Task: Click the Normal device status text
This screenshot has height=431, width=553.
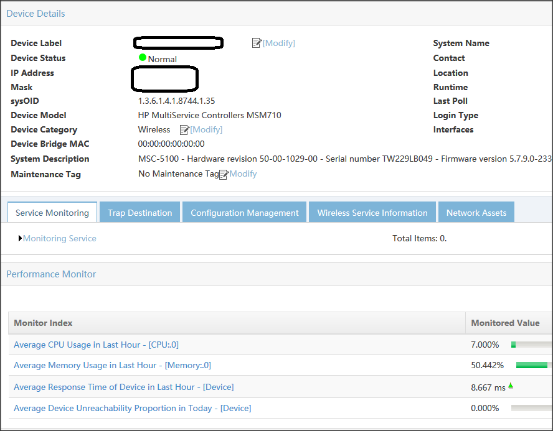Action: [163, 59]
